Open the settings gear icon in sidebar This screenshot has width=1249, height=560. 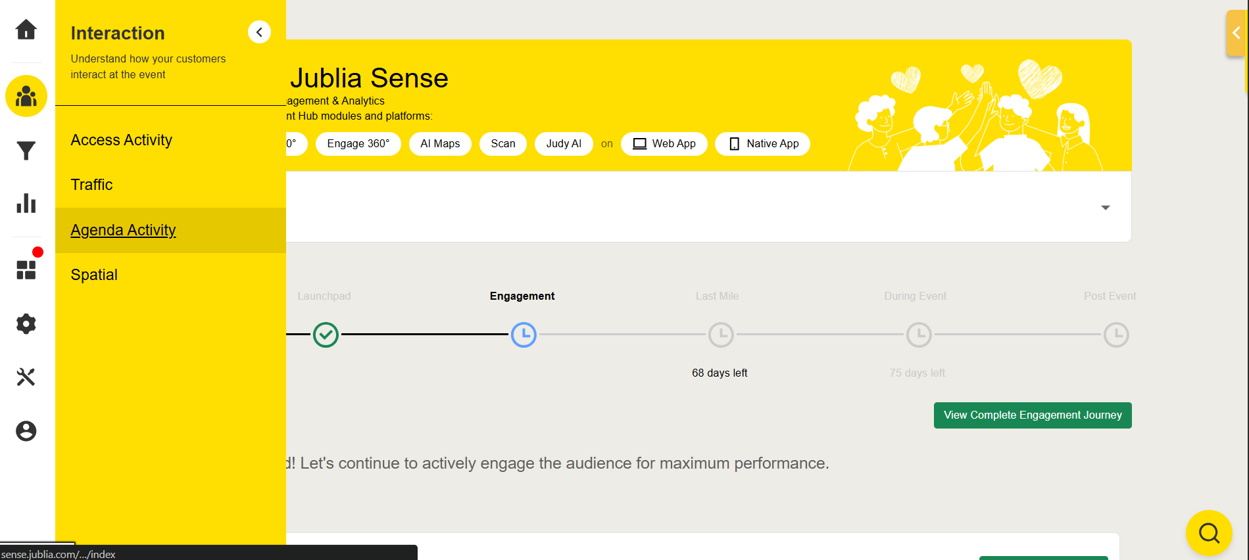(26, 323)
